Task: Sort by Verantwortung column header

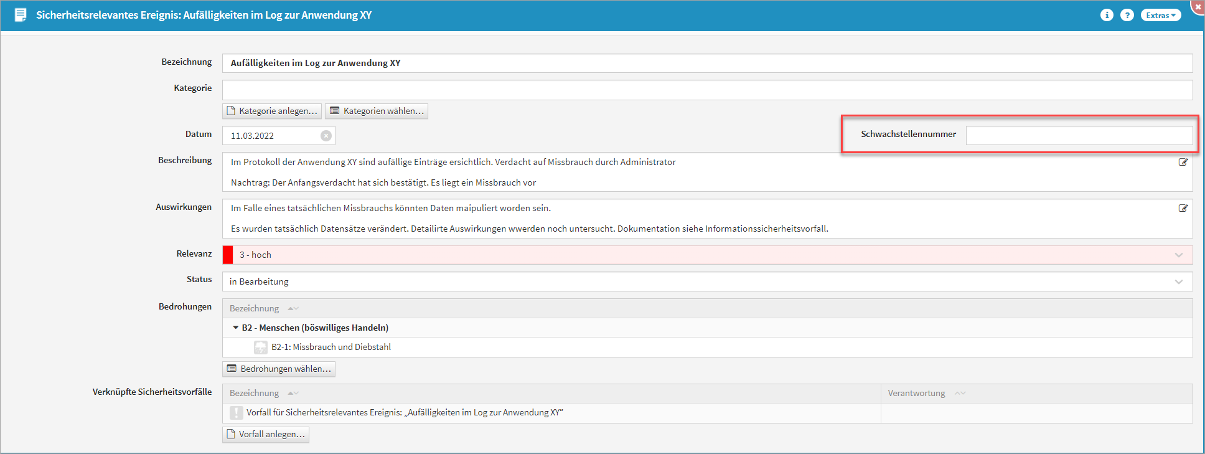Action: (x=916, y=393)
